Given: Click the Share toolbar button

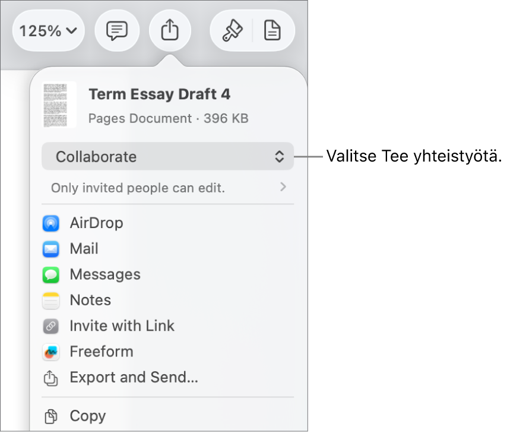Looking at the screenshot, I should [x=170, y=30].
